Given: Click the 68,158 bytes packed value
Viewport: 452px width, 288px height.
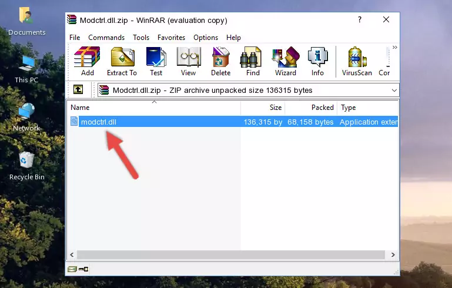Looking at the screenshot, I should tap(310, 122).
